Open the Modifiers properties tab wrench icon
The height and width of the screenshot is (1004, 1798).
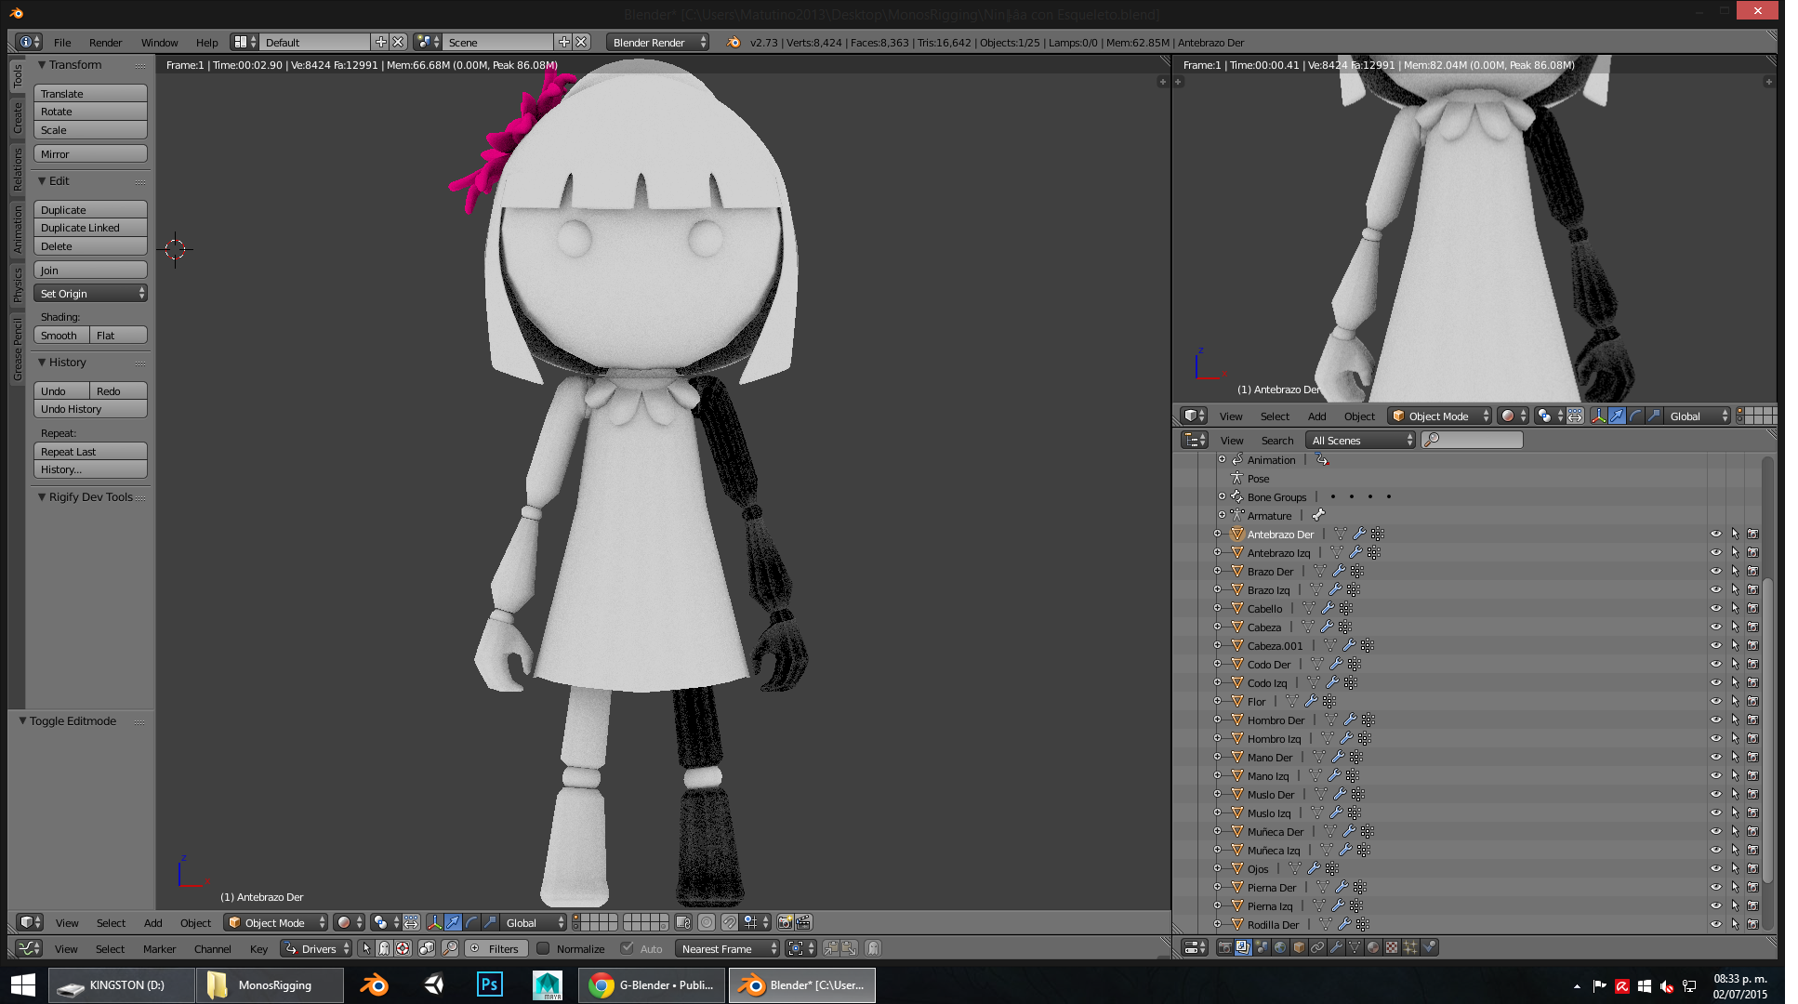coord(1336,947)
